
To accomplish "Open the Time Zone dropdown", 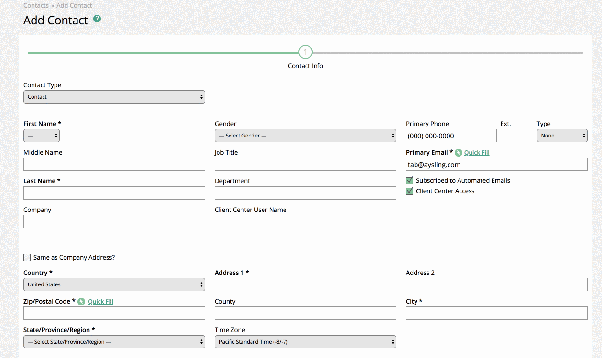I will [306, 342].
